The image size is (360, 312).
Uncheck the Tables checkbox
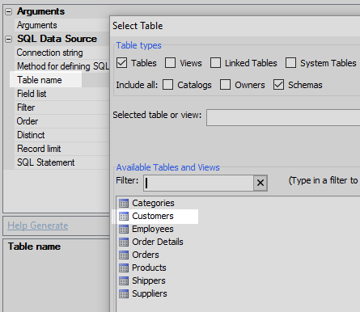[x=122, y=63]
